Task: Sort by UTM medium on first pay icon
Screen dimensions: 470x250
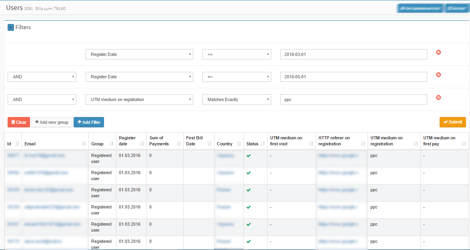Action: [464, 144]
